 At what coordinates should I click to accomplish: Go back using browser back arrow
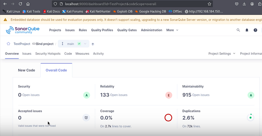coord(5,4)
